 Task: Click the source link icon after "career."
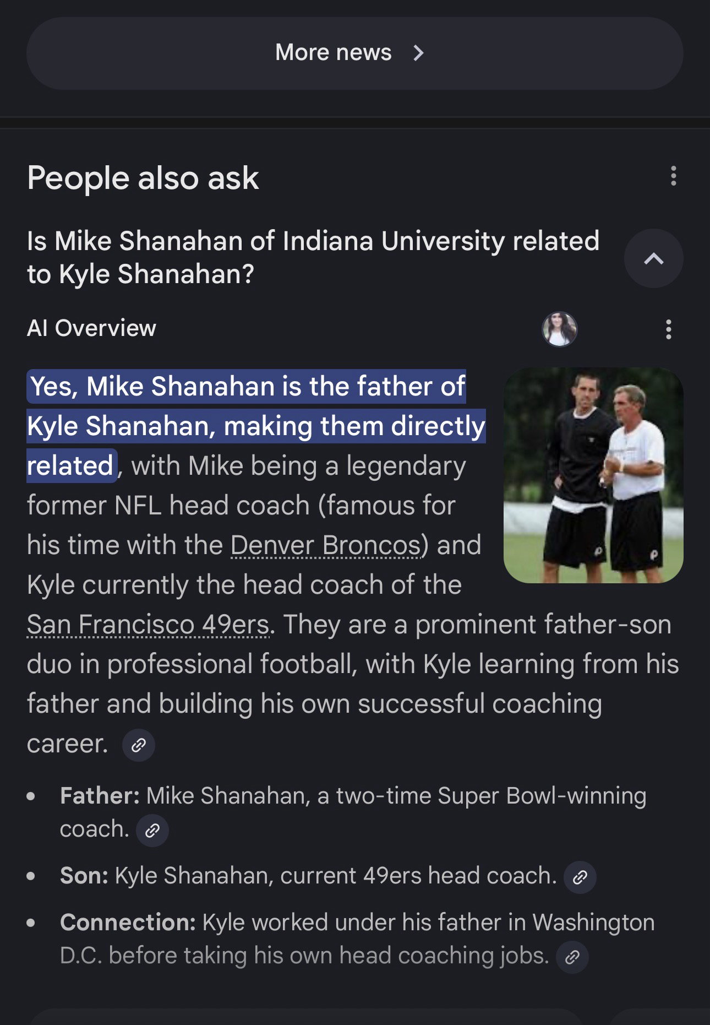pos(139,745)
